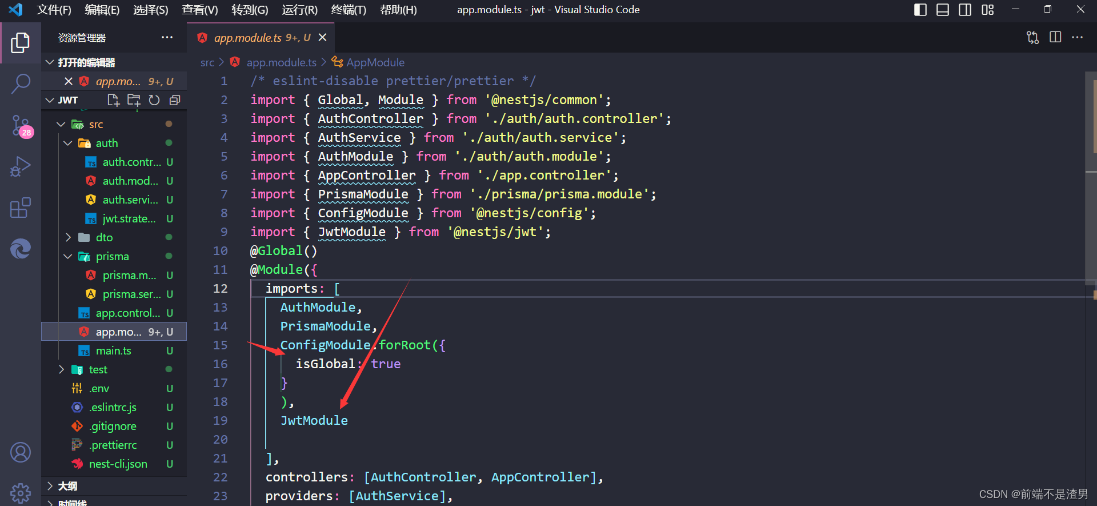The width and height of the screenshot is (1097, 506).
Task: Open the 选择(S) menu
Action: 150,10
